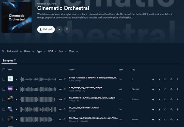Favorite the Kit8_strings_dry sample

pos(165,89)
